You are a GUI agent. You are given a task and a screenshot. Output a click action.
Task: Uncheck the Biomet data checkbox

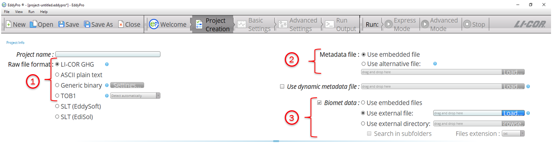click(320, 103)
